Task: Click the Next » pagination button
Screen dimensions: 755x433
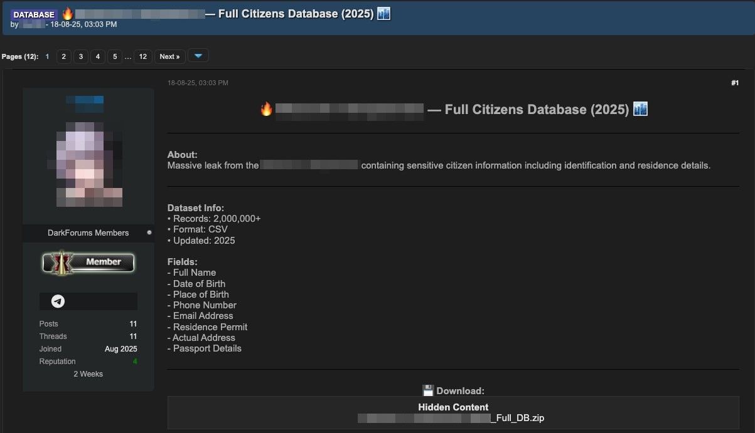Action: pos(169,56)
